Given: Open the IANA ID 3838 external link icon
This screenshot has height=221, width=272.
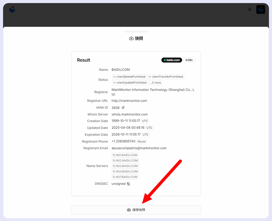Looking at the screenshot, I should point(123,107).
